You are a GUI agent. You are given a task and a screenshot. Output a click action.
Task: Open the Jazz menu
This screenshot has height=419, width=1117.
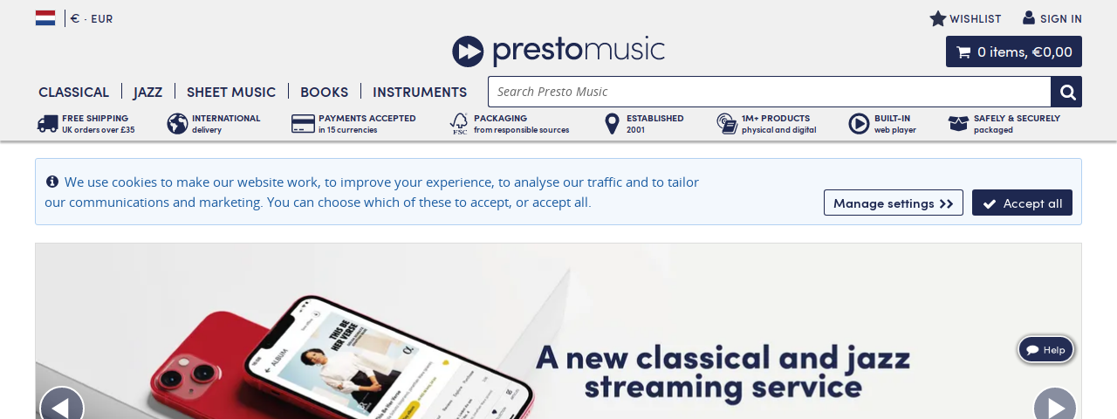coord(148,92)
